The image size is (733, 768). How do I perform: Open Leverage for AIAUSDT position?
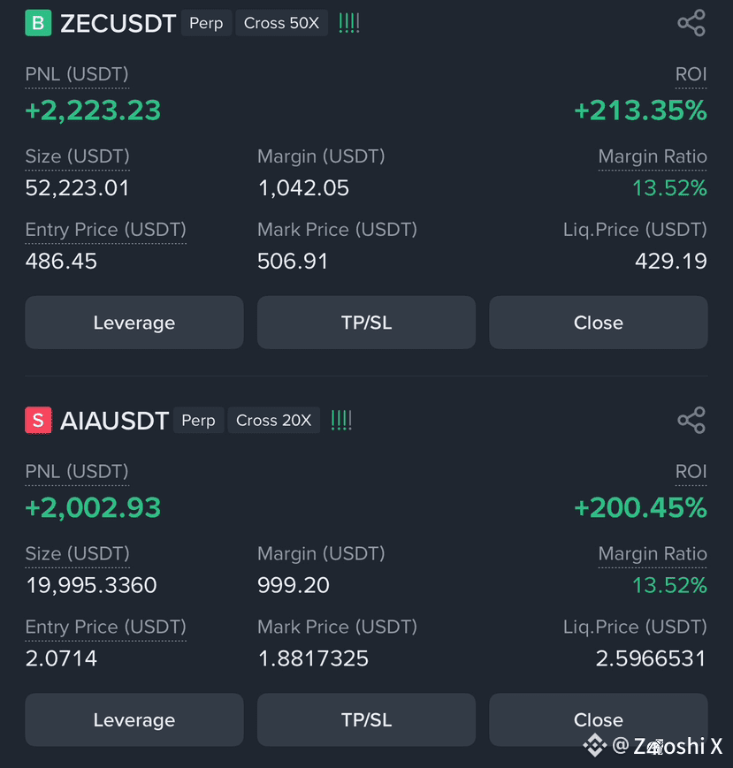134,719
